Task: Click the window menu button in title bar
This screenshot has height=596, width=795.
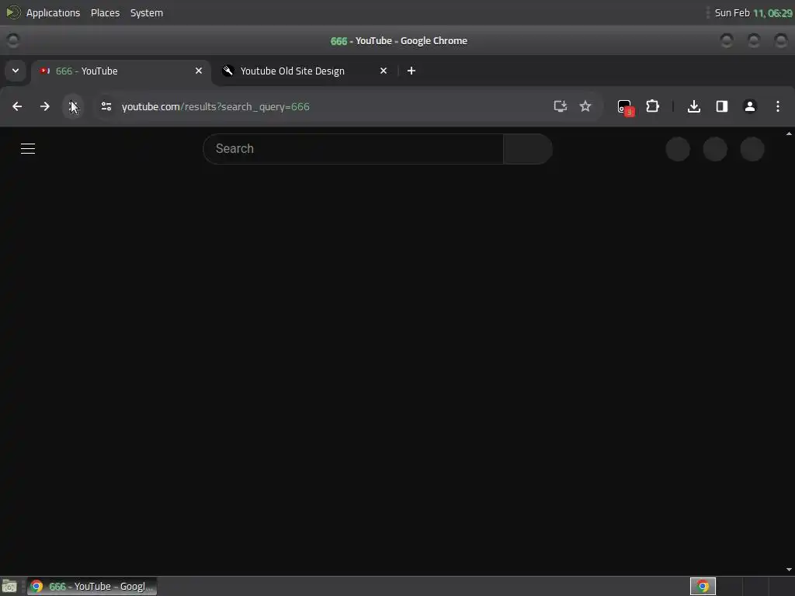Action: pos(12,40)
